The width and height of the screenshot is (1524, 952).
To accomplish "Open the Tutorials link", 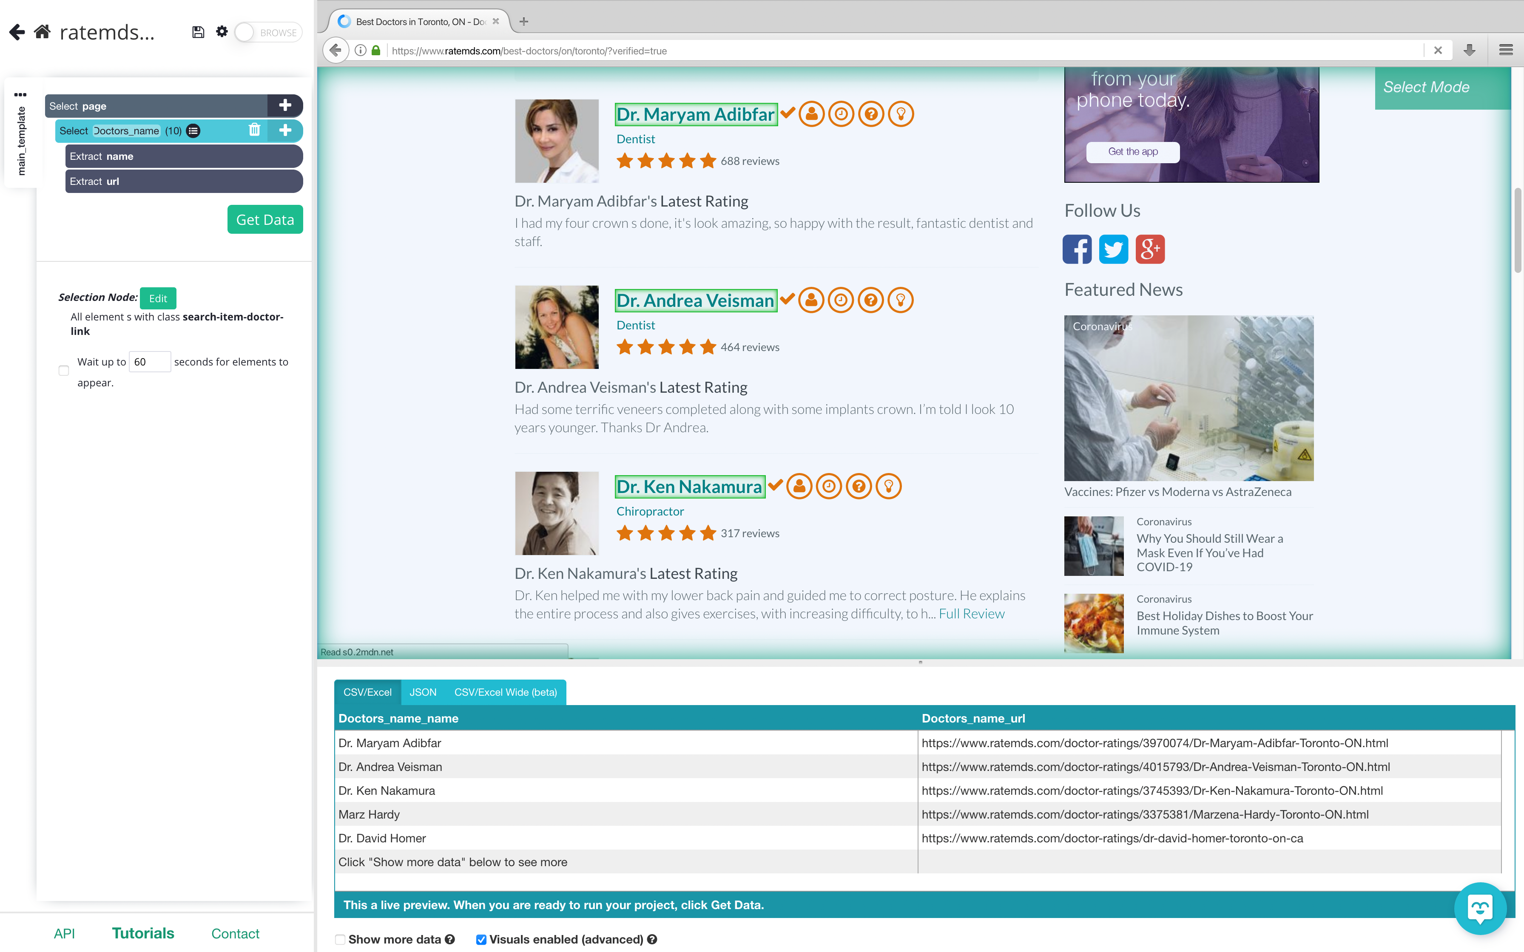I will point(143,933).
